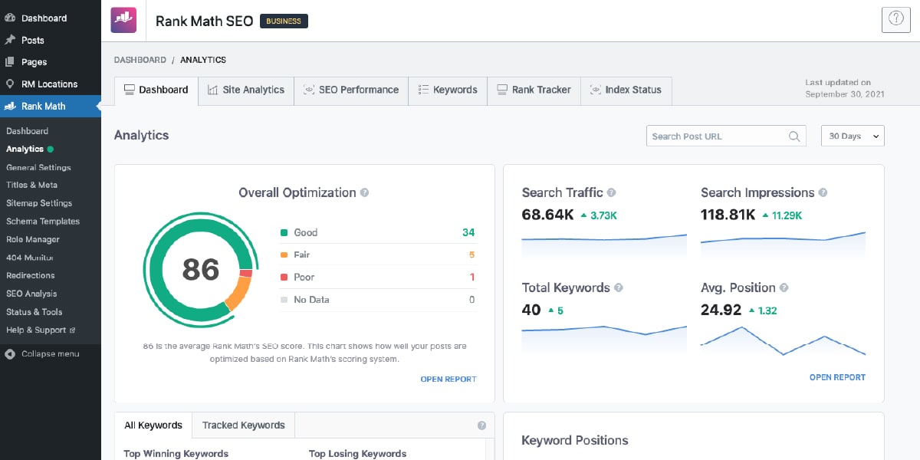Open Avg. Position help tooltip icon
Screen dimensions: 920x460
(784, 288)
